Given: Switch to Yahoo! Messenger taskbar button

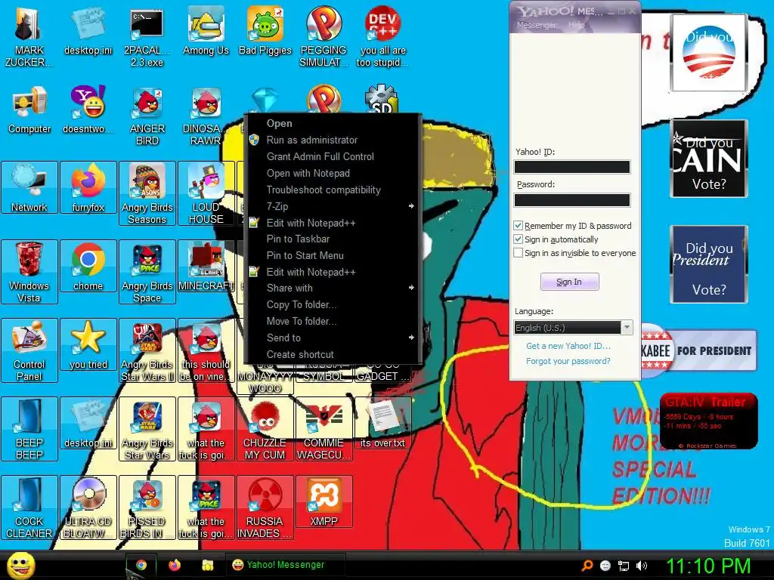Looking at the screenshot, I should [x=285, y=565].
